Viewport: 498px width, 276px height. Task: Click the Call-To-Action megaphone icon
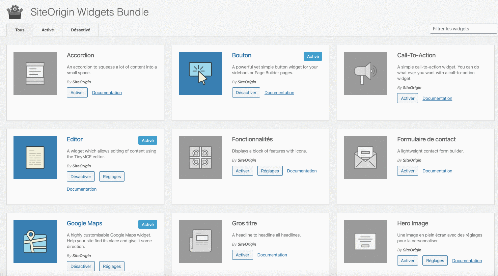[x=365, y=74]
